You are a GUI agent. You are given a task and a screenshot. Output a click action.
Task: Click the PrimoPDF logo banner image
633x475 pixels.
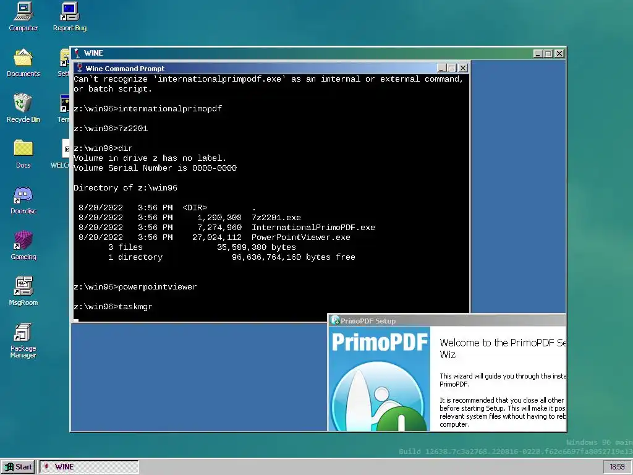click(x=380, y=379)
